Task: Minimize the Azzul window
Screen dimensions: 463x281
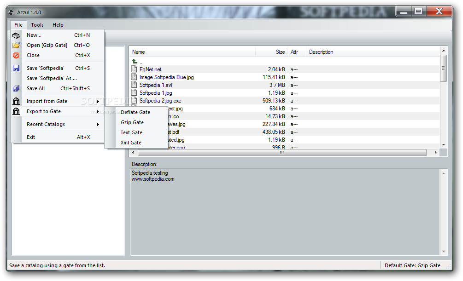Action: (x=404, y=11)
